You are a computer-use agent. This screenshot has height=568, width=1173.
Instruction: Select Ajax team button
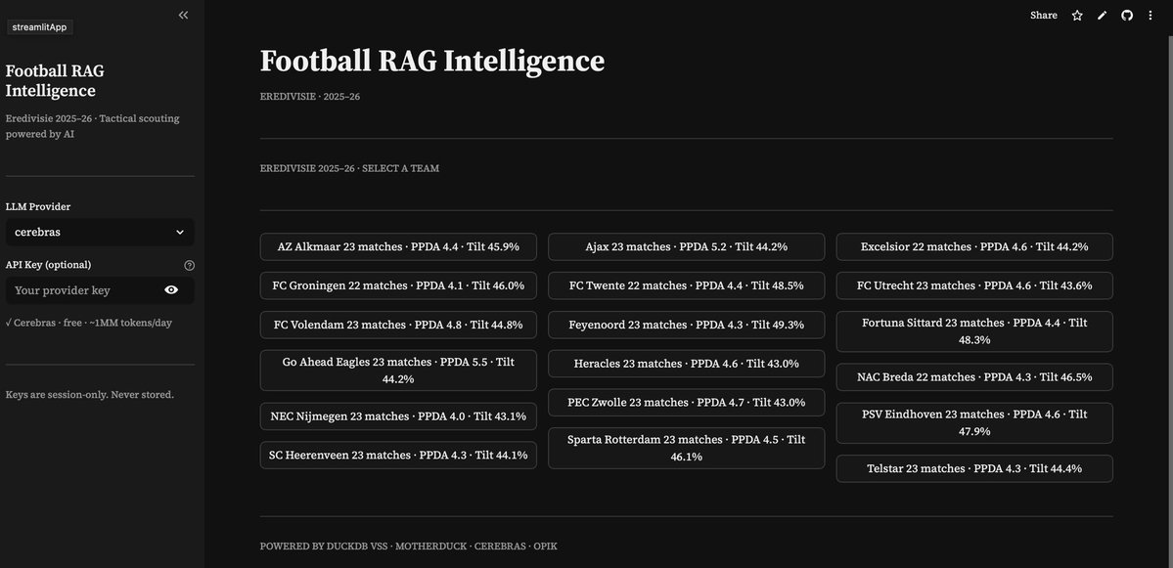point(686,246)
